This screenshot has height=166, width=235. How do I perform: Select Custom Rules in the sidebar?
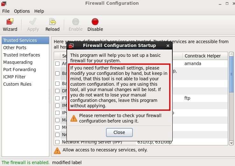point(25,84)
